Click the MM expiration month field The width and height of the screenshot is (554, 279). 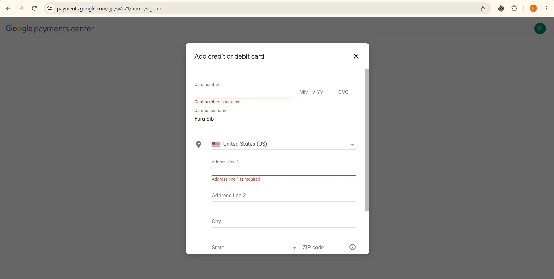[x=305, y=92]
